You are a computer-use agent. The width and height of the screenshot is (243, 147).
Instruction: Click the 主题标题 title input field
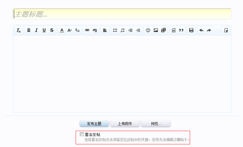122,14
